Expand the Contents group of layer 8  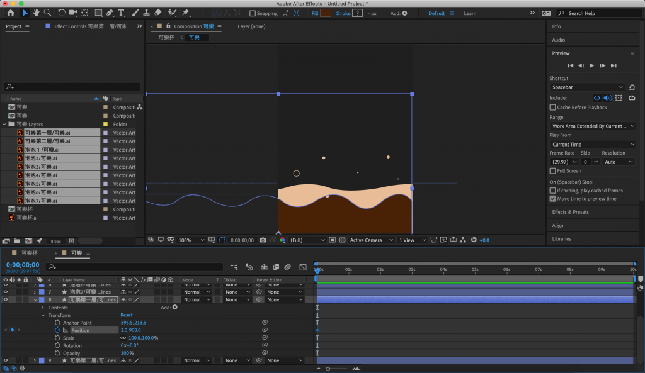point(42,308)
